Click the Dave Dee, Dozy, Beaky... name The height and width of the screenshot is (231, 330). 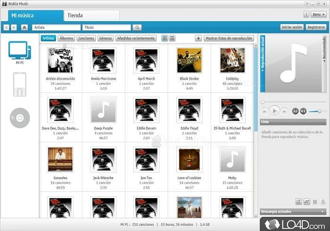[60, 128]
